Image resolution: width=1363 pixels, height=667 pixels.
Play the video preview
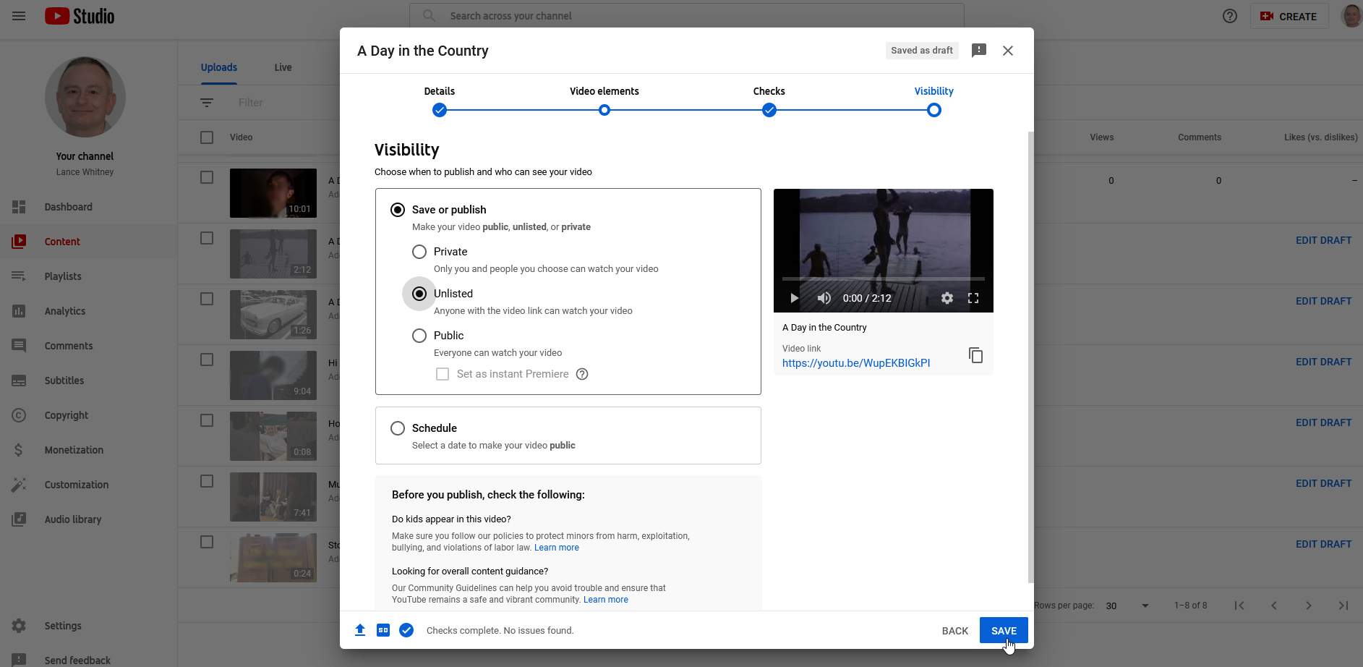click(x=794, y=298)
